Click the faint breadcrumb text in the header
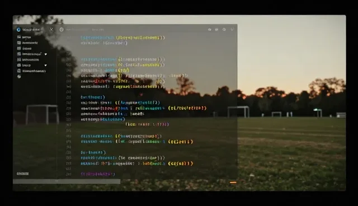The height and width of the screenshot is (206, 358). point(84,30)
